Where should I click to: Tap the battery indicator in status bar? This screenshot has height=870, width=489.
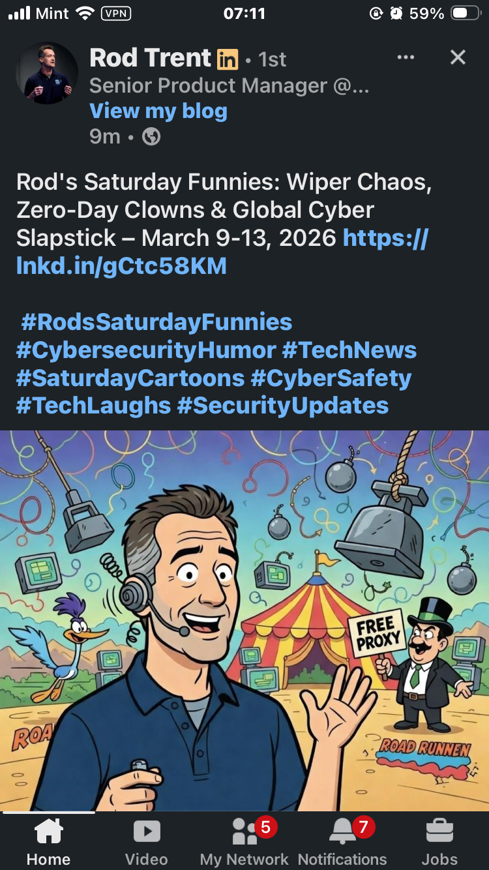[x=466, y=14]
